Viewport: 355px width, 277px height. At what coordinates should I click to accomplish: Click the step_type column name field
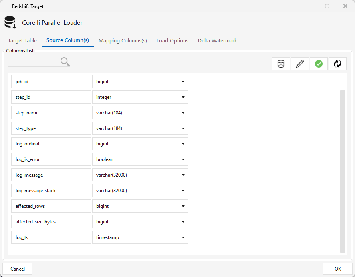51,128
